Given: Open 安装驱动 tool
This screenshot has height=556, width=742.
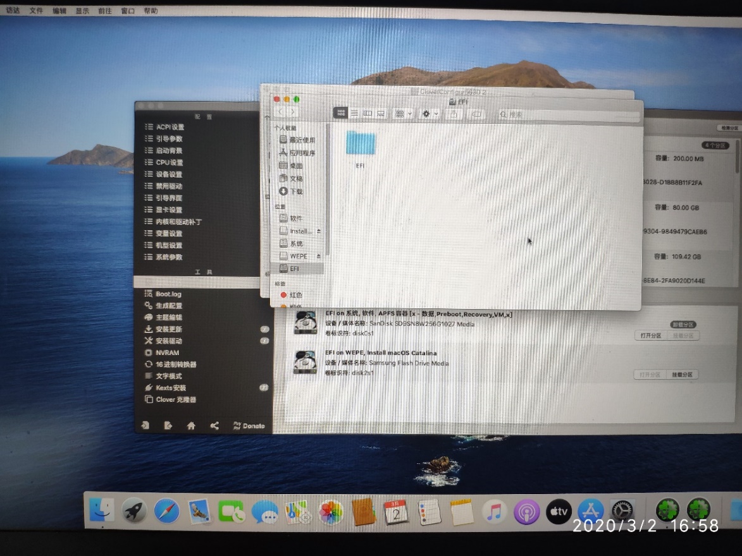Looking at the screenshot, I should click(163, 341).
